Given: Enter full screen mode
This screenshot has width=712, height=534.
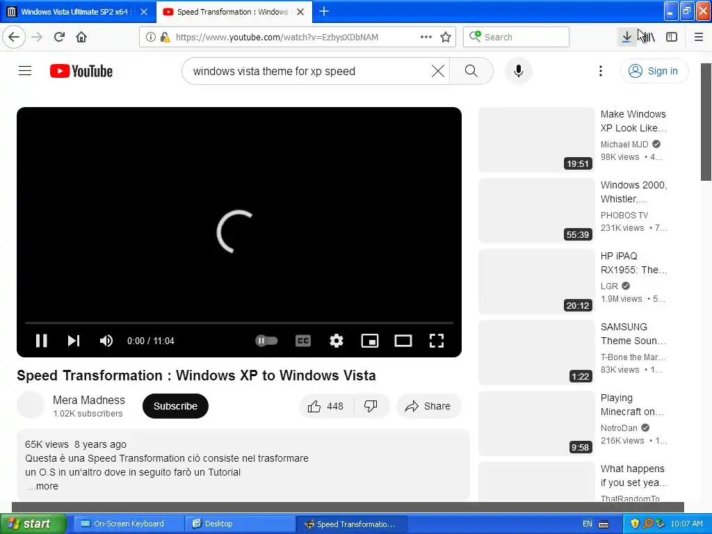Looking at the screenshot, I should (437, 341).
